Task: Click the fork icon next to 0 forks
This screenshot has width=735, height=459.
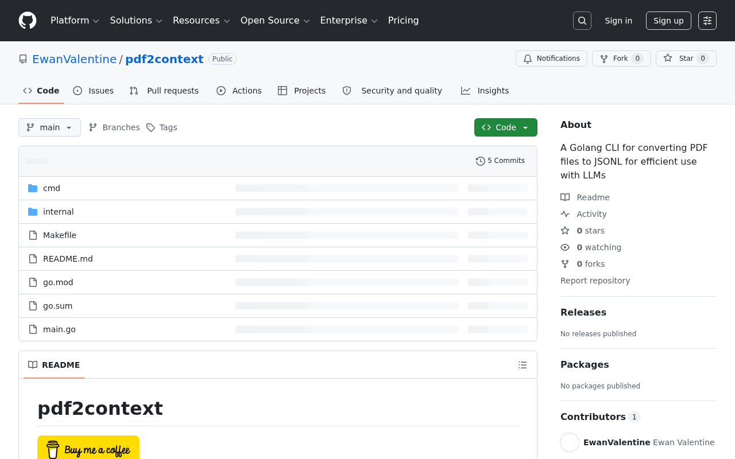Action: (565, 264)
